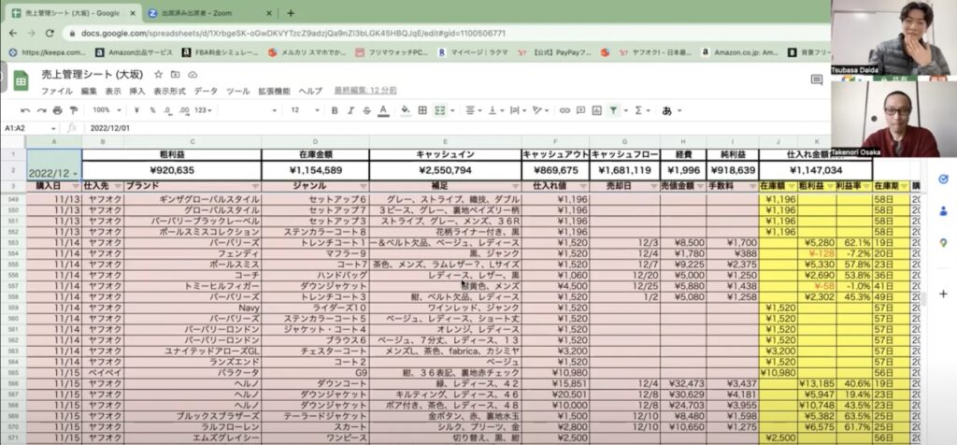Select the paint format roller tool
The width and height of the screenshot is (957, 445).
(x=74, y=110)
